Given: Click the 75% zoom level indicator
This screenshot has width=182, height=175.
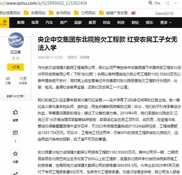Looking at the screenshot, I should pyautogui.click(x=157, y=3).
